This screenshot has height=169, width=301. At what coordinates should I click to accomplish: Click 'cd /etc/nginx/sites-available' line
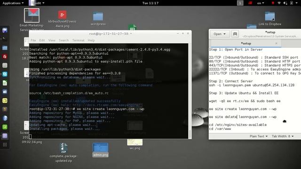pos(238,125)
